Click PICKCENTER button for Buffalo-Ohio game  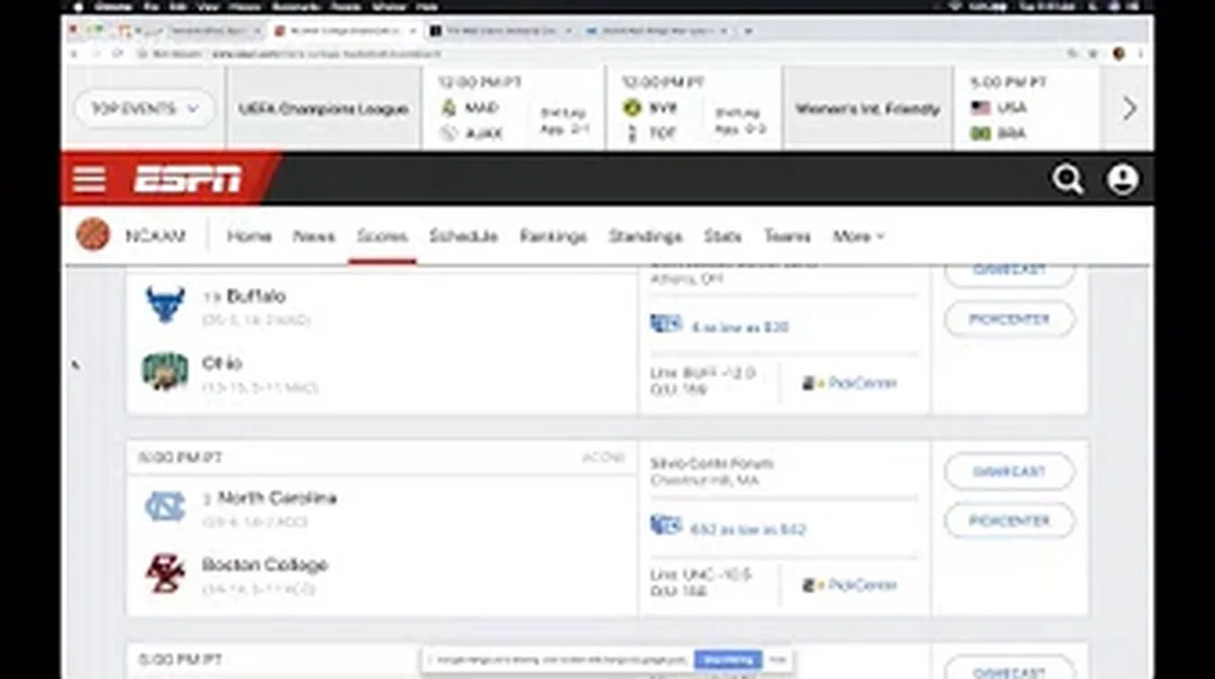1009,320
